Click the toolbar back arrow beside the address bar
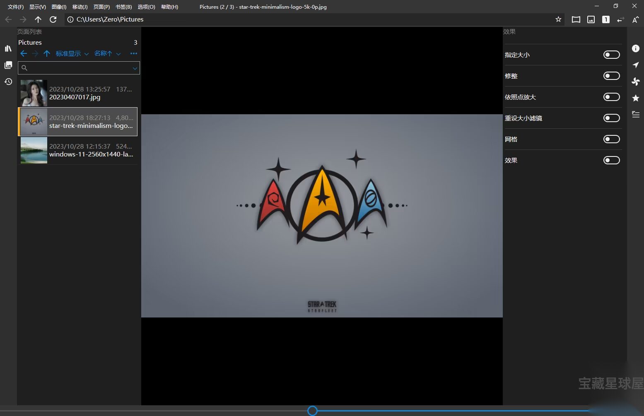The height and width of the screenshot is (416, 644). click(x=8, y=19)
